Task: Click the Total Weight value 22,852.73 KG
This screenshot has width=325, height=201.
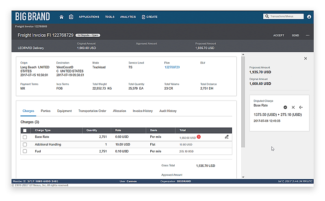Action: [x=102, y=88]
